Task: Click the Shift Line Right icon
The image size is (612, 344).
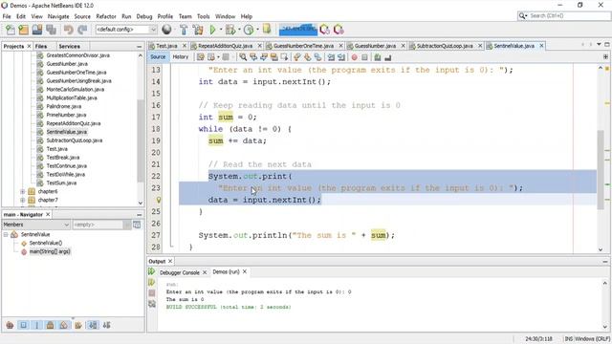Action: tap(341, 57)
